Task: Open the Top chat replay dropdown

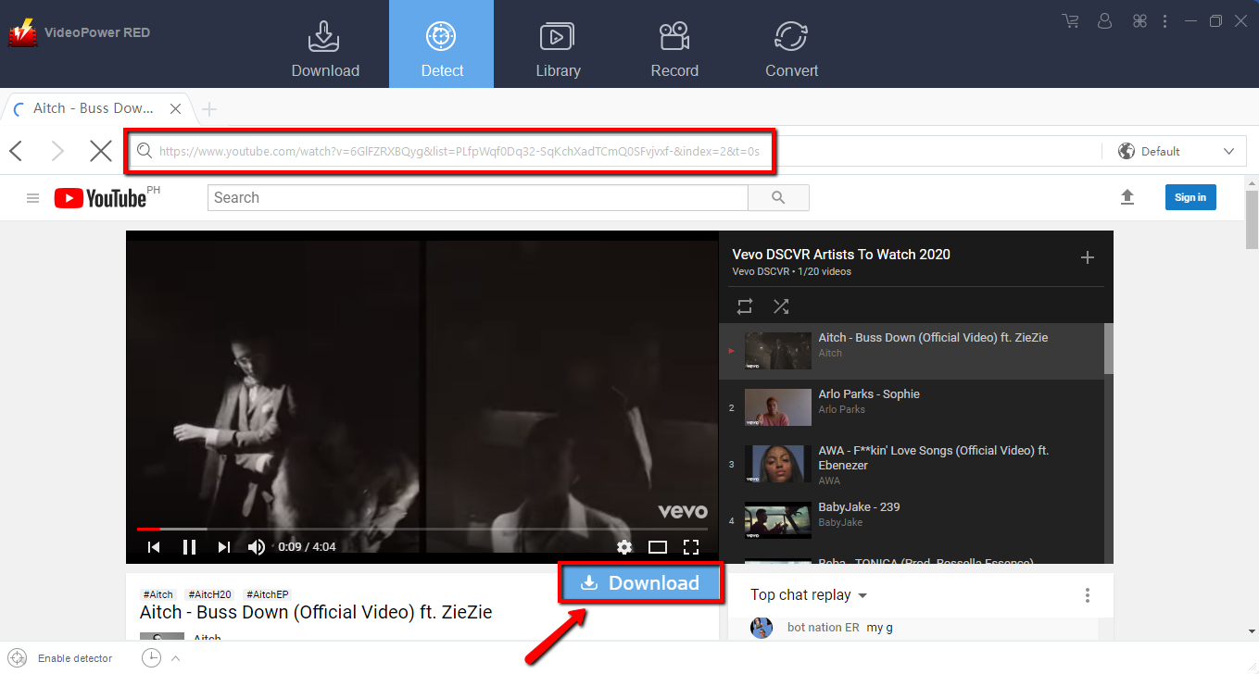Action: pos(809,595)
